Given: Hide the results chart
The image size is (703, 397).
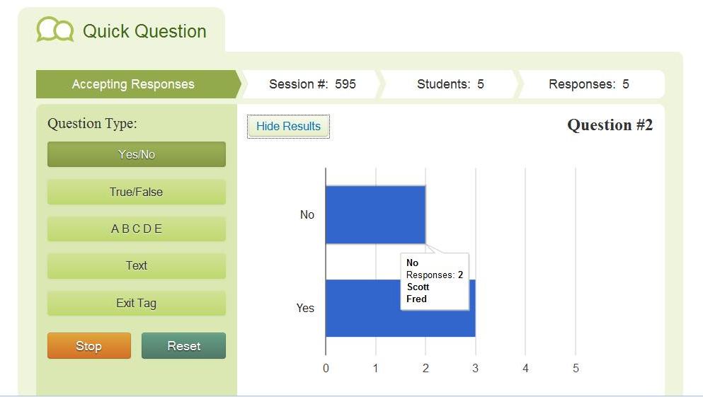Looking at the screenshot, I should point(288,127).
